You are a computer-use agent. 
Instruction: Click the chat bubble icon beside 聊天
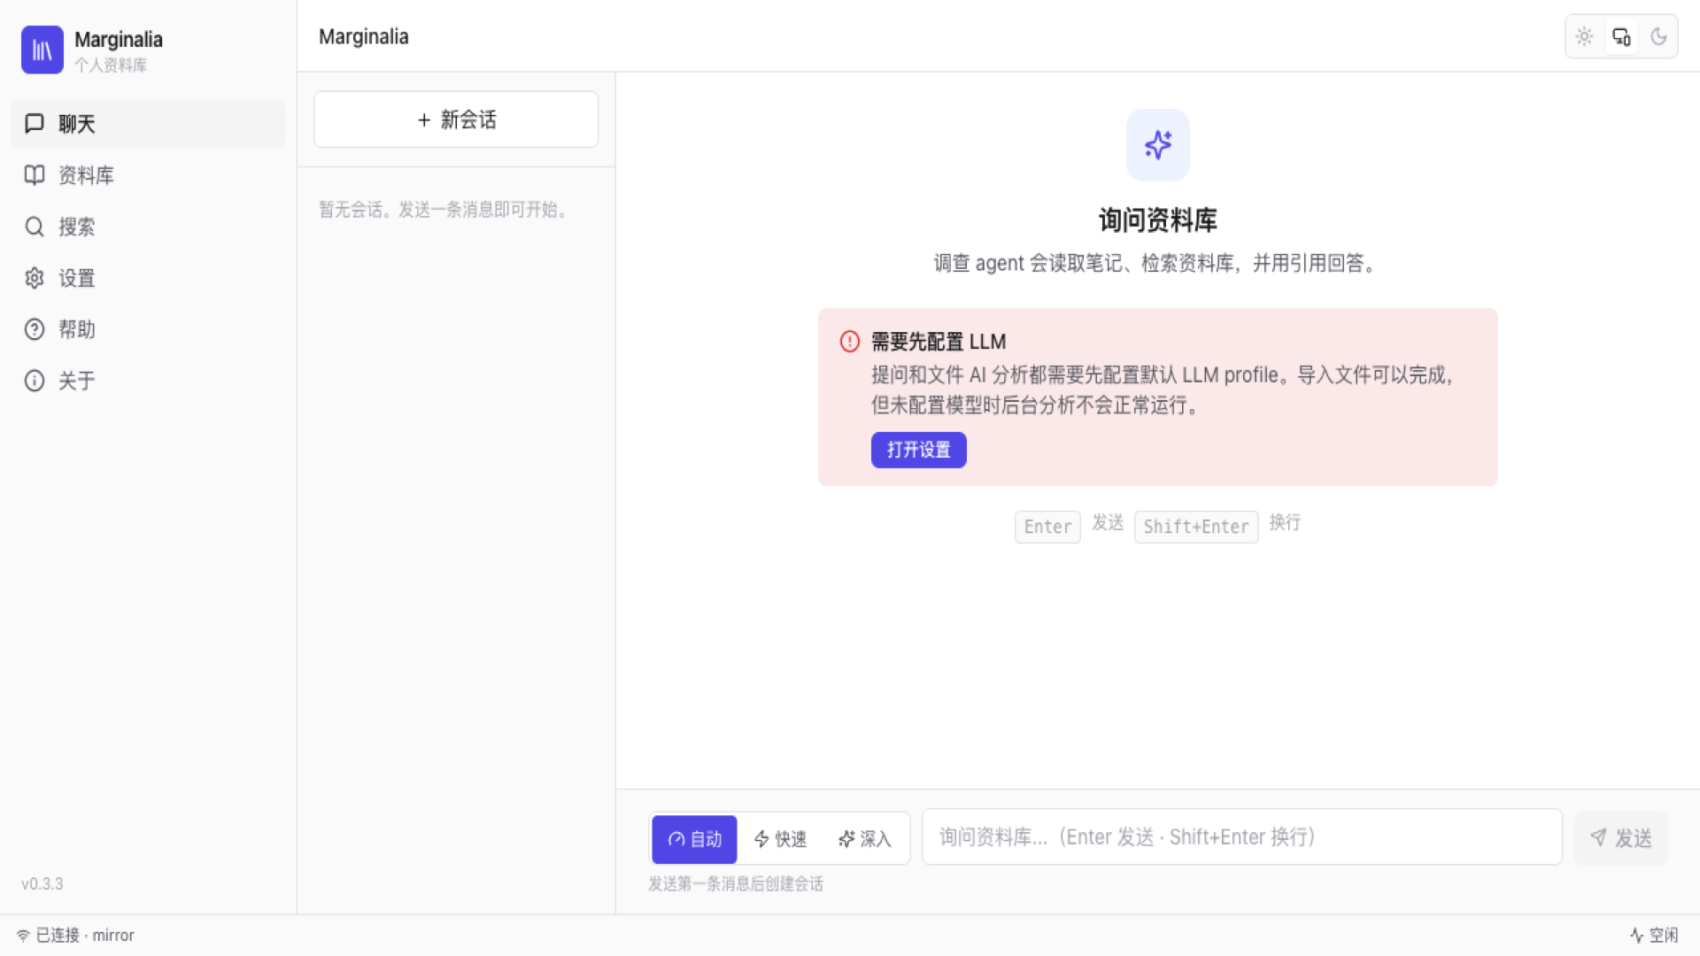point(35,124)
